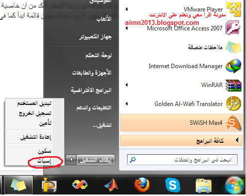This screenshot has height=196, width=246.
Task: Open the yellow P program taskbar icon
Action: coord(49,185)
